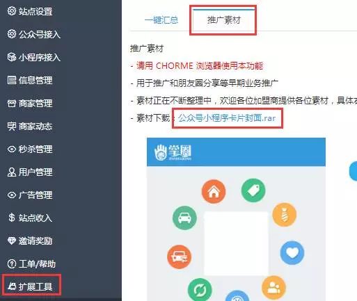This screenshot has width=357, height=301.
Task: Open 邀请奖励 diamond icon
Action: click(x=12, y=241)
